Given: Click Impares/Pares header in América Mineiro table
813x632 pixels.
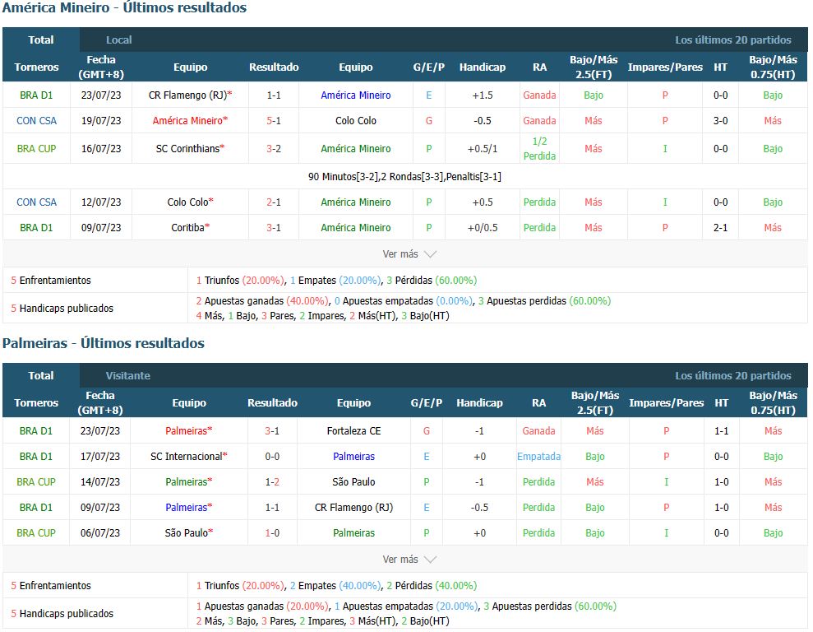Looking at the screenshot, I should point(665,67).
